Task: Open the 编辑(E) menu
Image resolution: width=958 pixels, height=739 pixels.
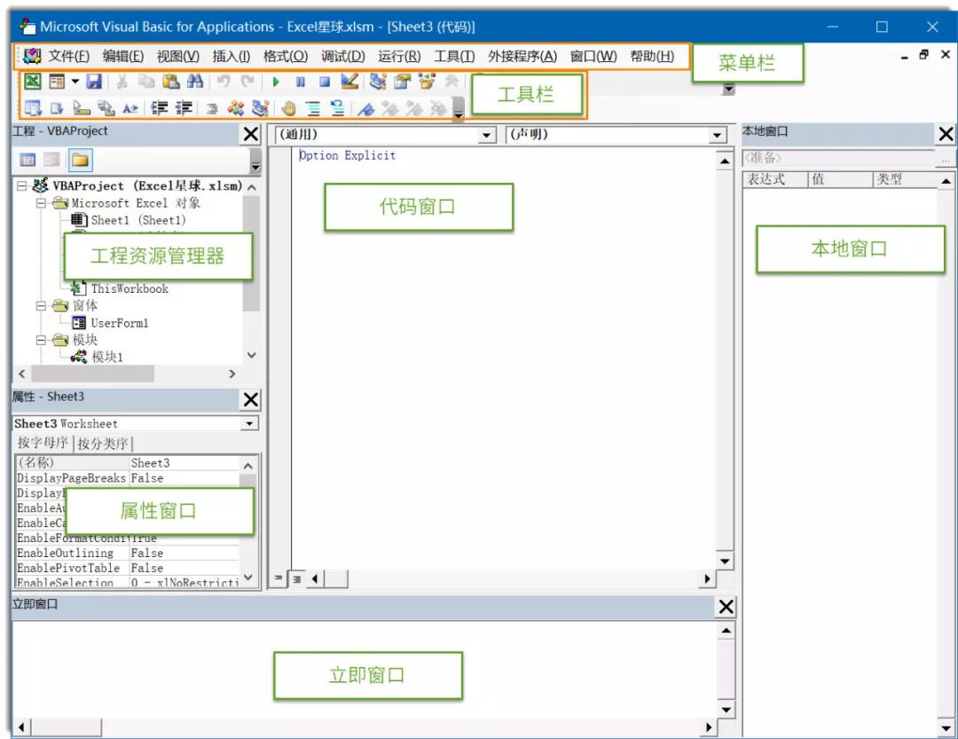Action: tap(122, 56)
